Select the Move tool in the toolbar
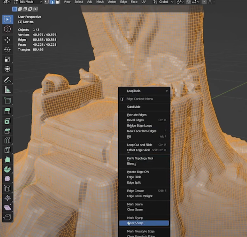The image size is (247, 237). [x=7, y=40]
